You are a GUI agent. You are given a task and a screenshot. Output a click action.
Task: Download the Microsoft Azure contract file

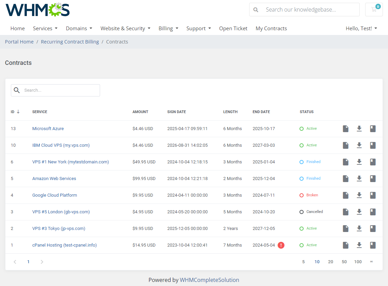359,128
